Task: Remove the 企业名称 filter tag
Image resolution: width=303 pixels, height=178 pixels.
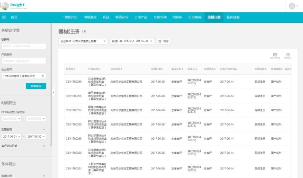Action: click(x=105, y=41)
